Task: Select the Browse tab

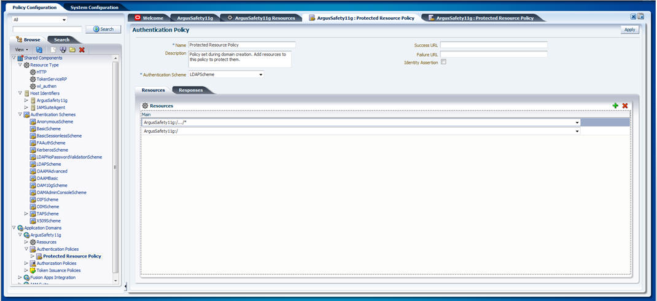Action: tap(28, 40)
